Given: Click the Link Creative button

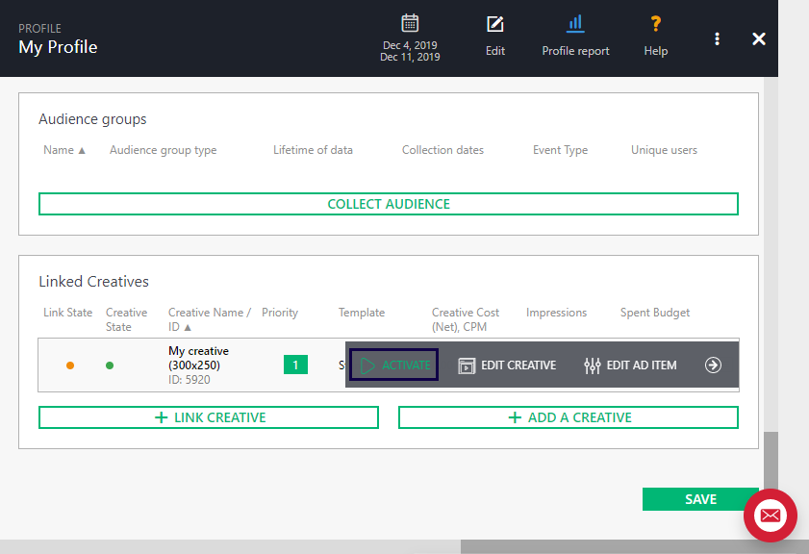Looking at the screenshot, I should coord(209,417).
